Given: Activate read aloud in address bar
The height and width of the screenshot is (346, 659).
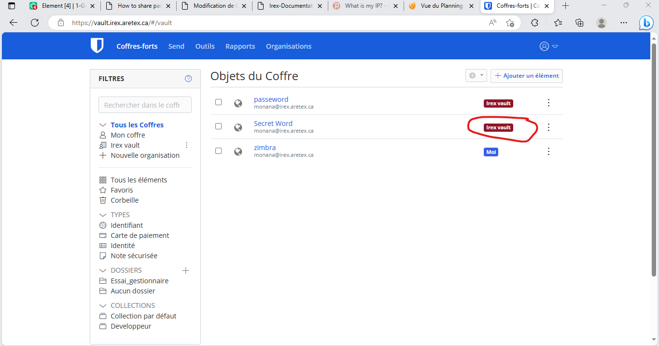Looking at the screenshot, I should click(492, 23).
